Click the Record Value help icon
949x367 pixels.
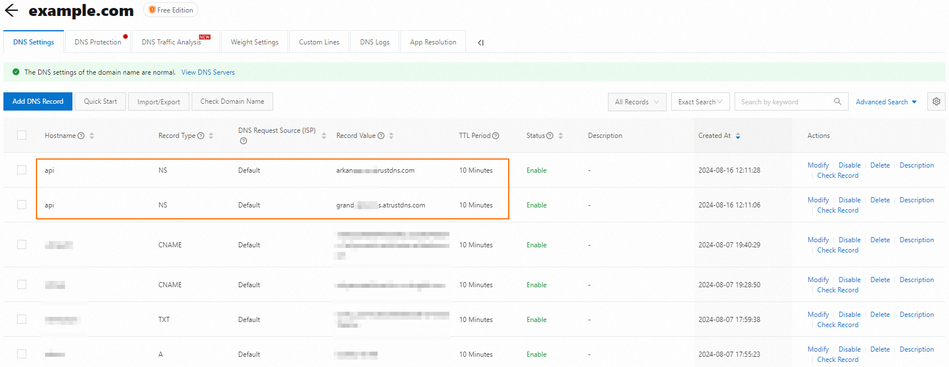tap(381, 136)
